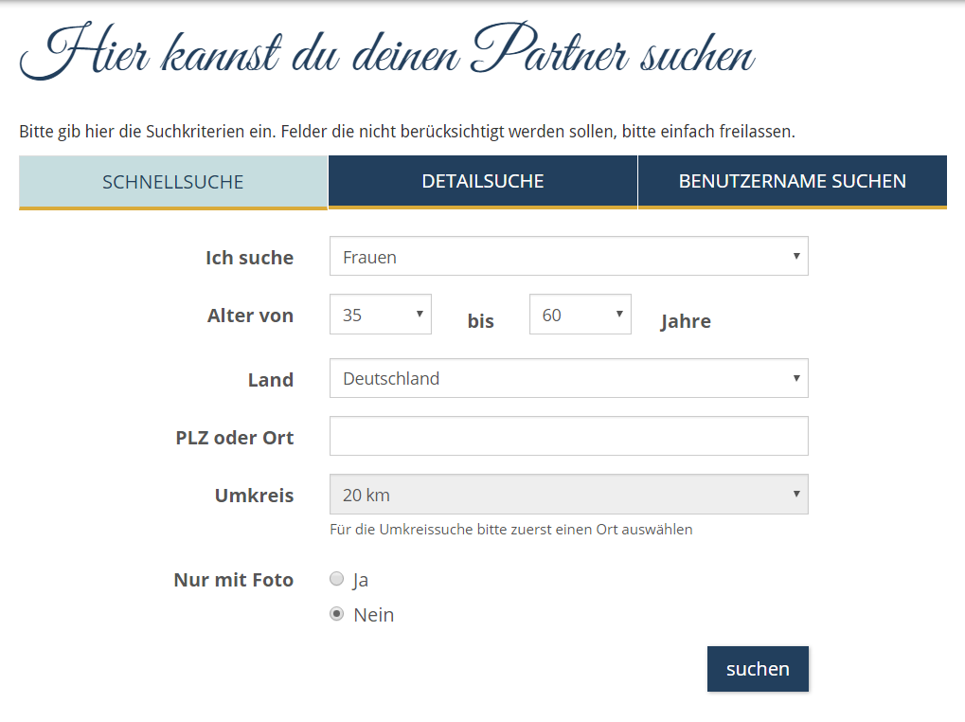965x722 pixels.
Task: Click the 'Alter von' label
Action: click(x=250, y=316)
